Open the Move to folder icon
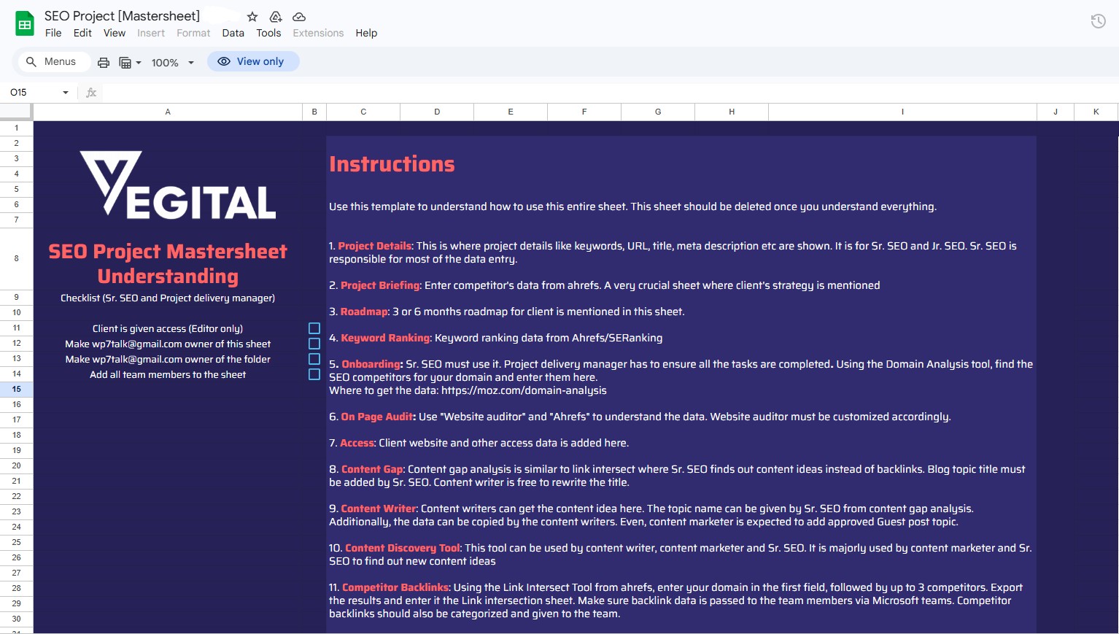The image size is (1119, 634). [275, 16]
